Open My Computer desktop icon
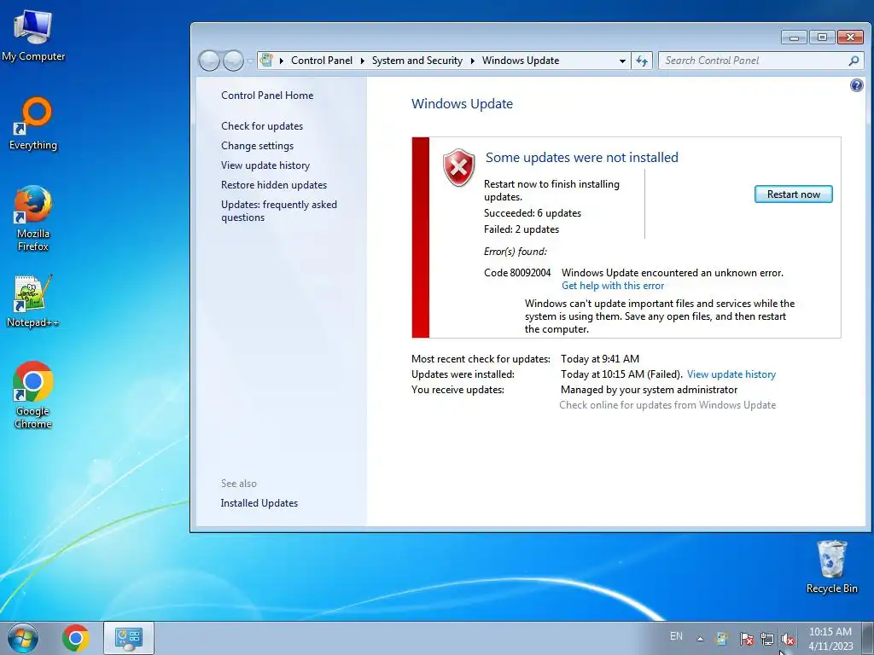This screenshot has width=874, height=655. pos(33,36)
